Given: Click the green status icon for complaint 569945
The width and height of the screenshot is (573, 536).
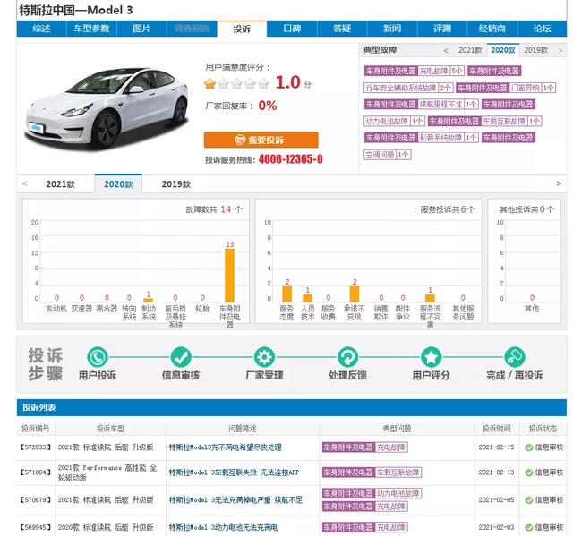Looking at the screenshot, I should pos(528,527).
